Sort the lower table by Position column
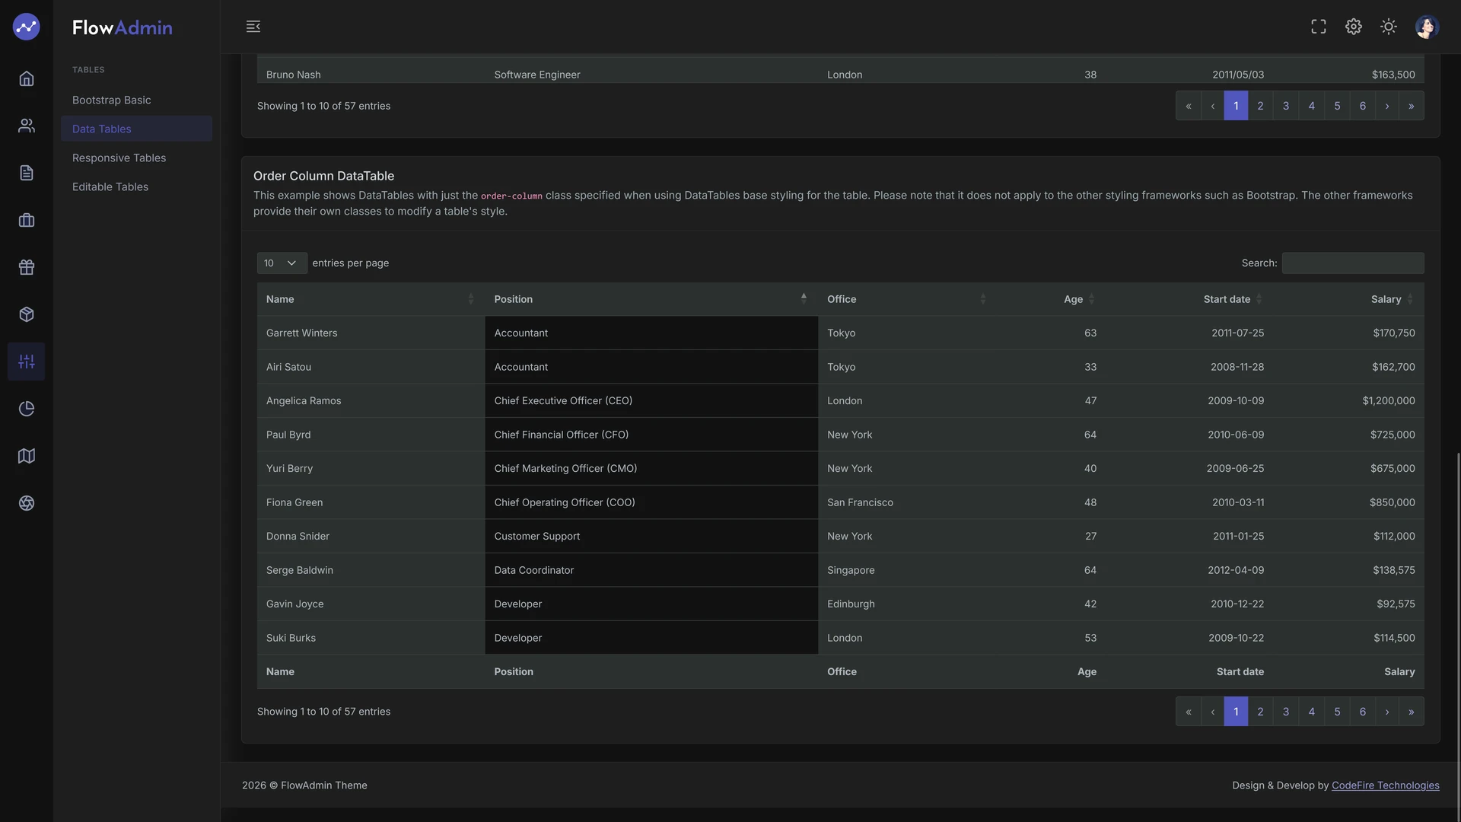Screen dimensions: 1461x822 click(x=651, y=299)
